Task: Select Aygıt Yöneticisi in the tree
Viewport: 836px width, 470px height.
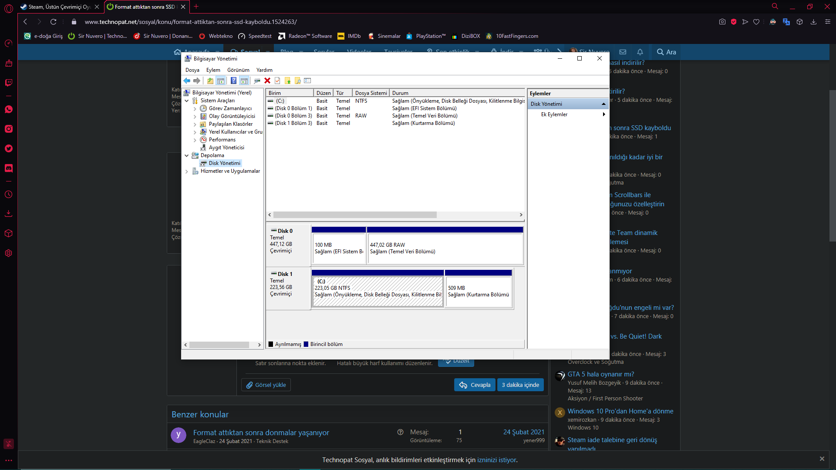Action: (x=226, y=148)
